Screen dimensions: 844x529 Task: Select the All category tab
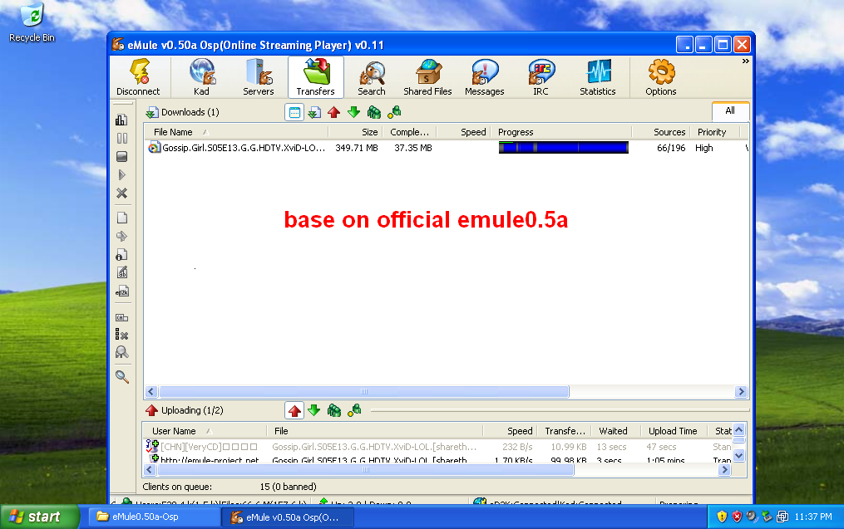point(730,111)
